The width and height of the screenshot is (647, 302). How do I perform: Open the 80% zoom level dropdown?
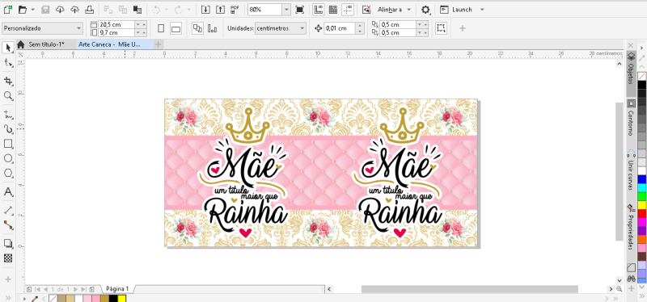pos(286,10)
